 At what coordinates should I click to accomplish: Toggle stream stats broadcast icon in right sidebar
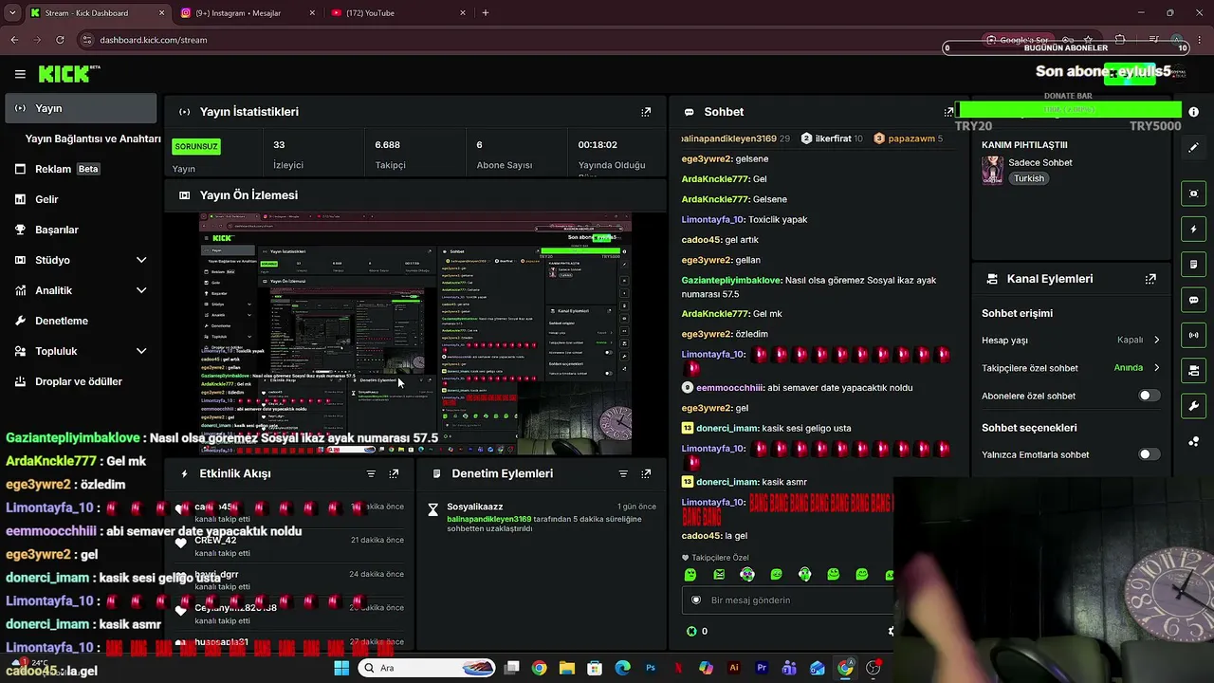[x=1193, y=335]
